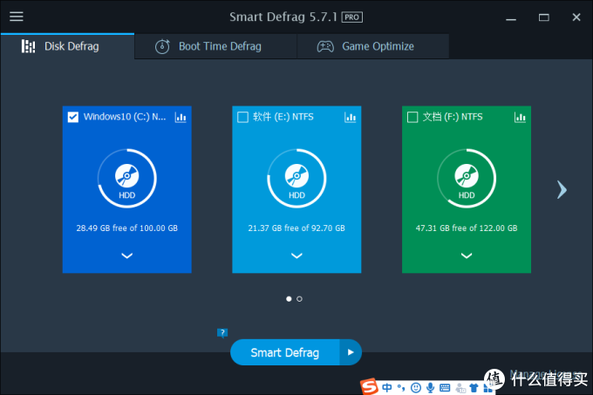Image resolution: width=593 pixels, height=395 pixels.
Task: Expand options chevron under Windows10 (C:)
Action: pyautogui.click(x=127, y=255)
